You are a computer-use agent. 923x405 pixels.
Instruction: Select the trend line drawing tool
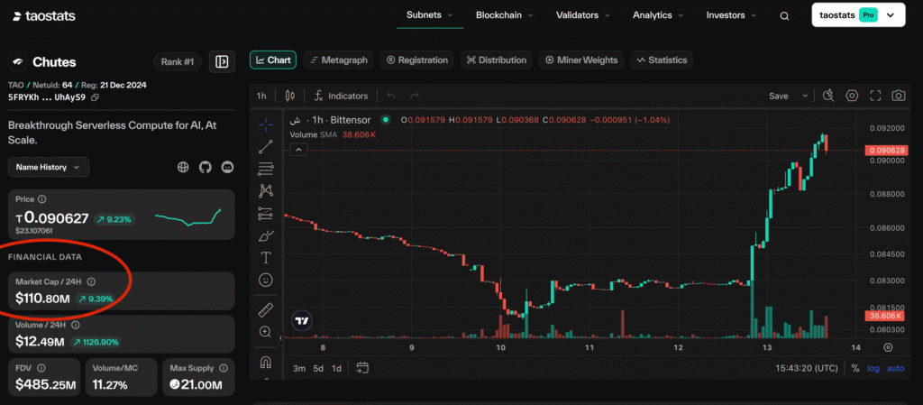click(266, 146)
